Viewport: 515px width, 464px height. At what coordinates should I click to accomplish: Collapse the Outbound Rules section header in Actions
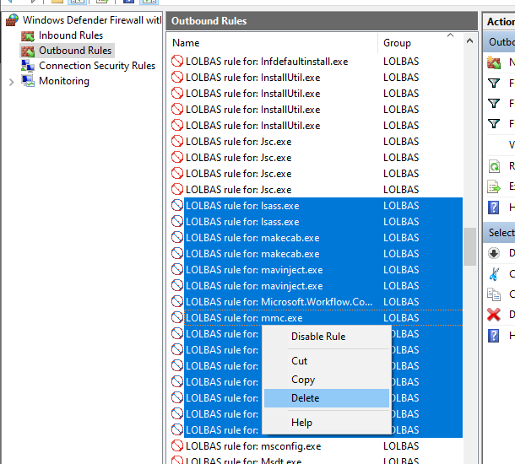click(x=499, y=42)
